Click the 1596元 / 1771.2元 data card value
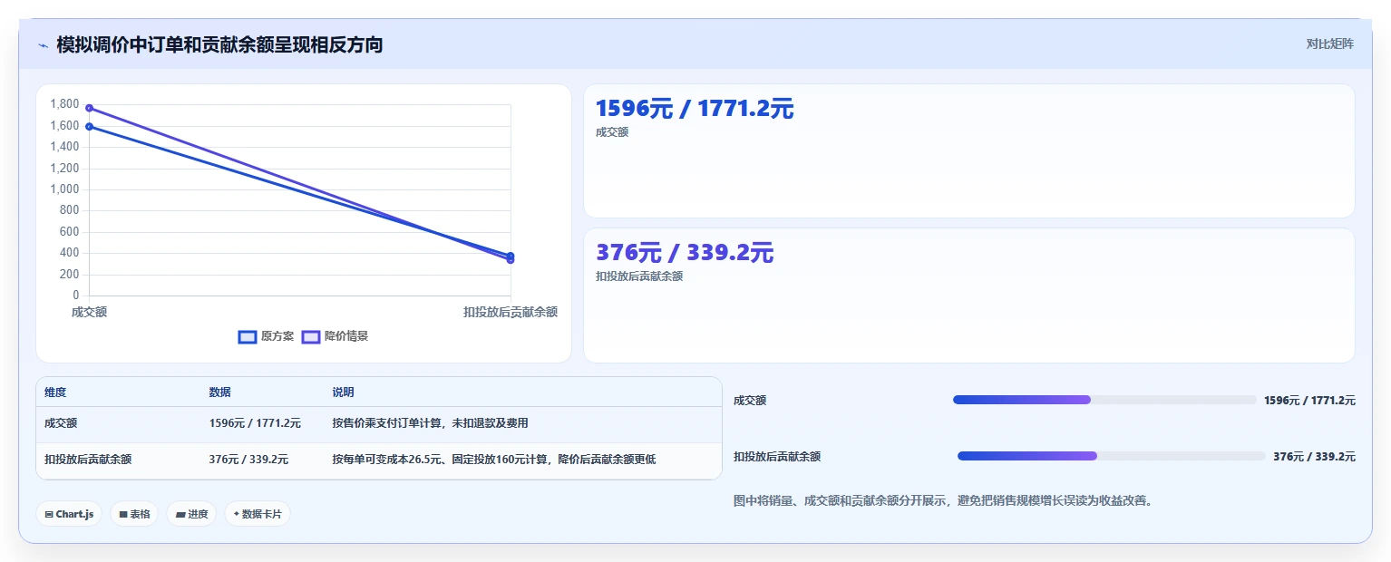The height and width of the screenshot is (562, 1391). [695, 109]
